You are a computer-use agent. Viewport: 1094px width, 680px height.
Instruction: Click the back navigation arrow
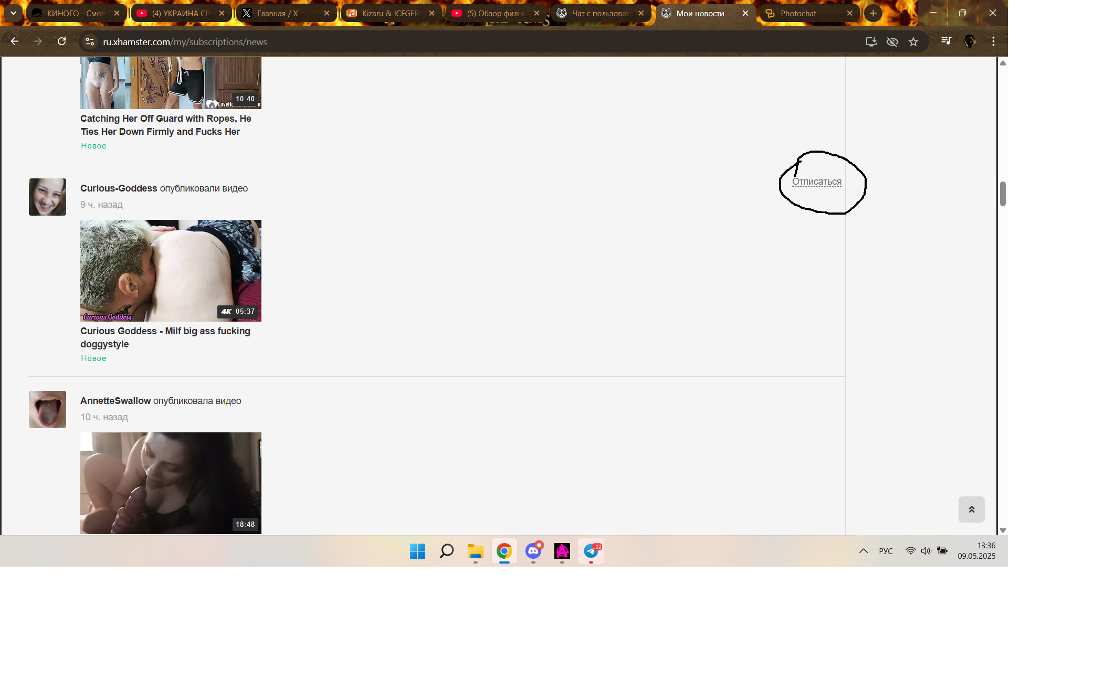pyautogui.click(x=14, y=41)
